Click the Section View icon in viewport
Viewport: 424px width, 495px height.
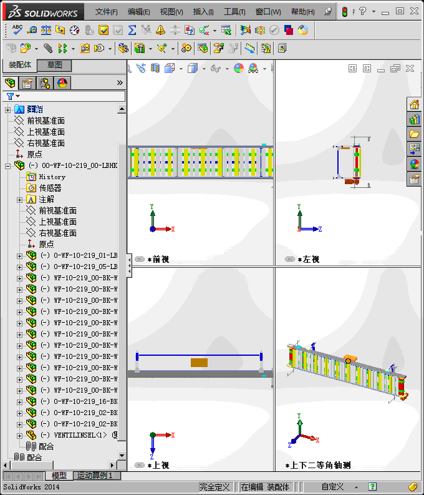155,68
